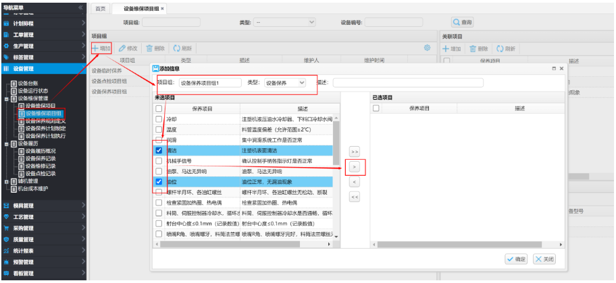Click the 查询 search button
The image size is (616, 283).
(x=462, y=22)
